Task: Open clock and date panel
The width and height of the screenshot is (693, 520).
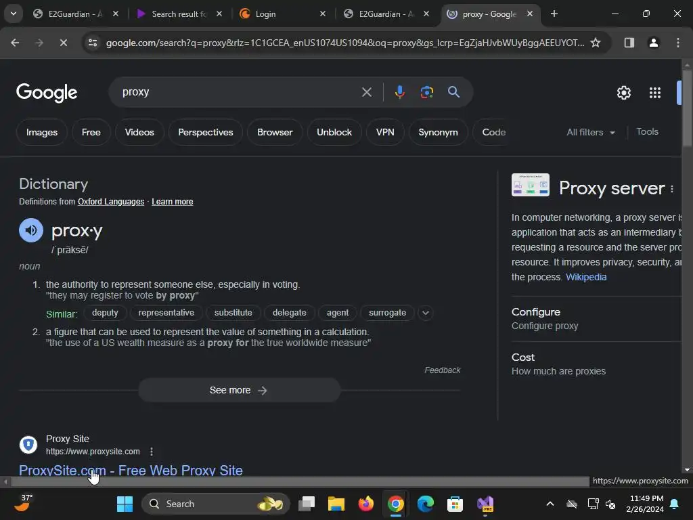Action: [x=645, y=504]
